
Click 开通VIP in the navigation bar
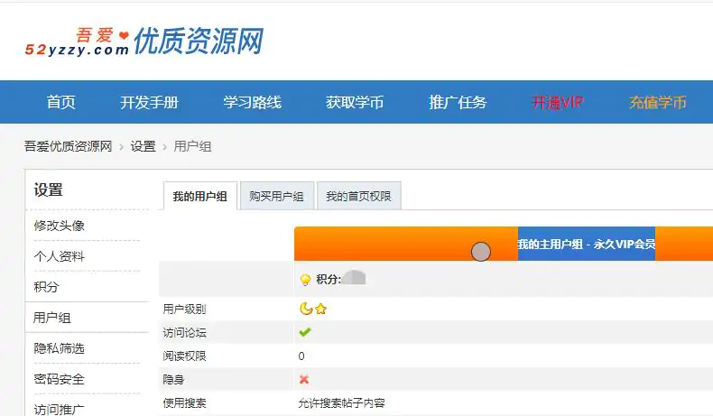(x=558, y=102)
